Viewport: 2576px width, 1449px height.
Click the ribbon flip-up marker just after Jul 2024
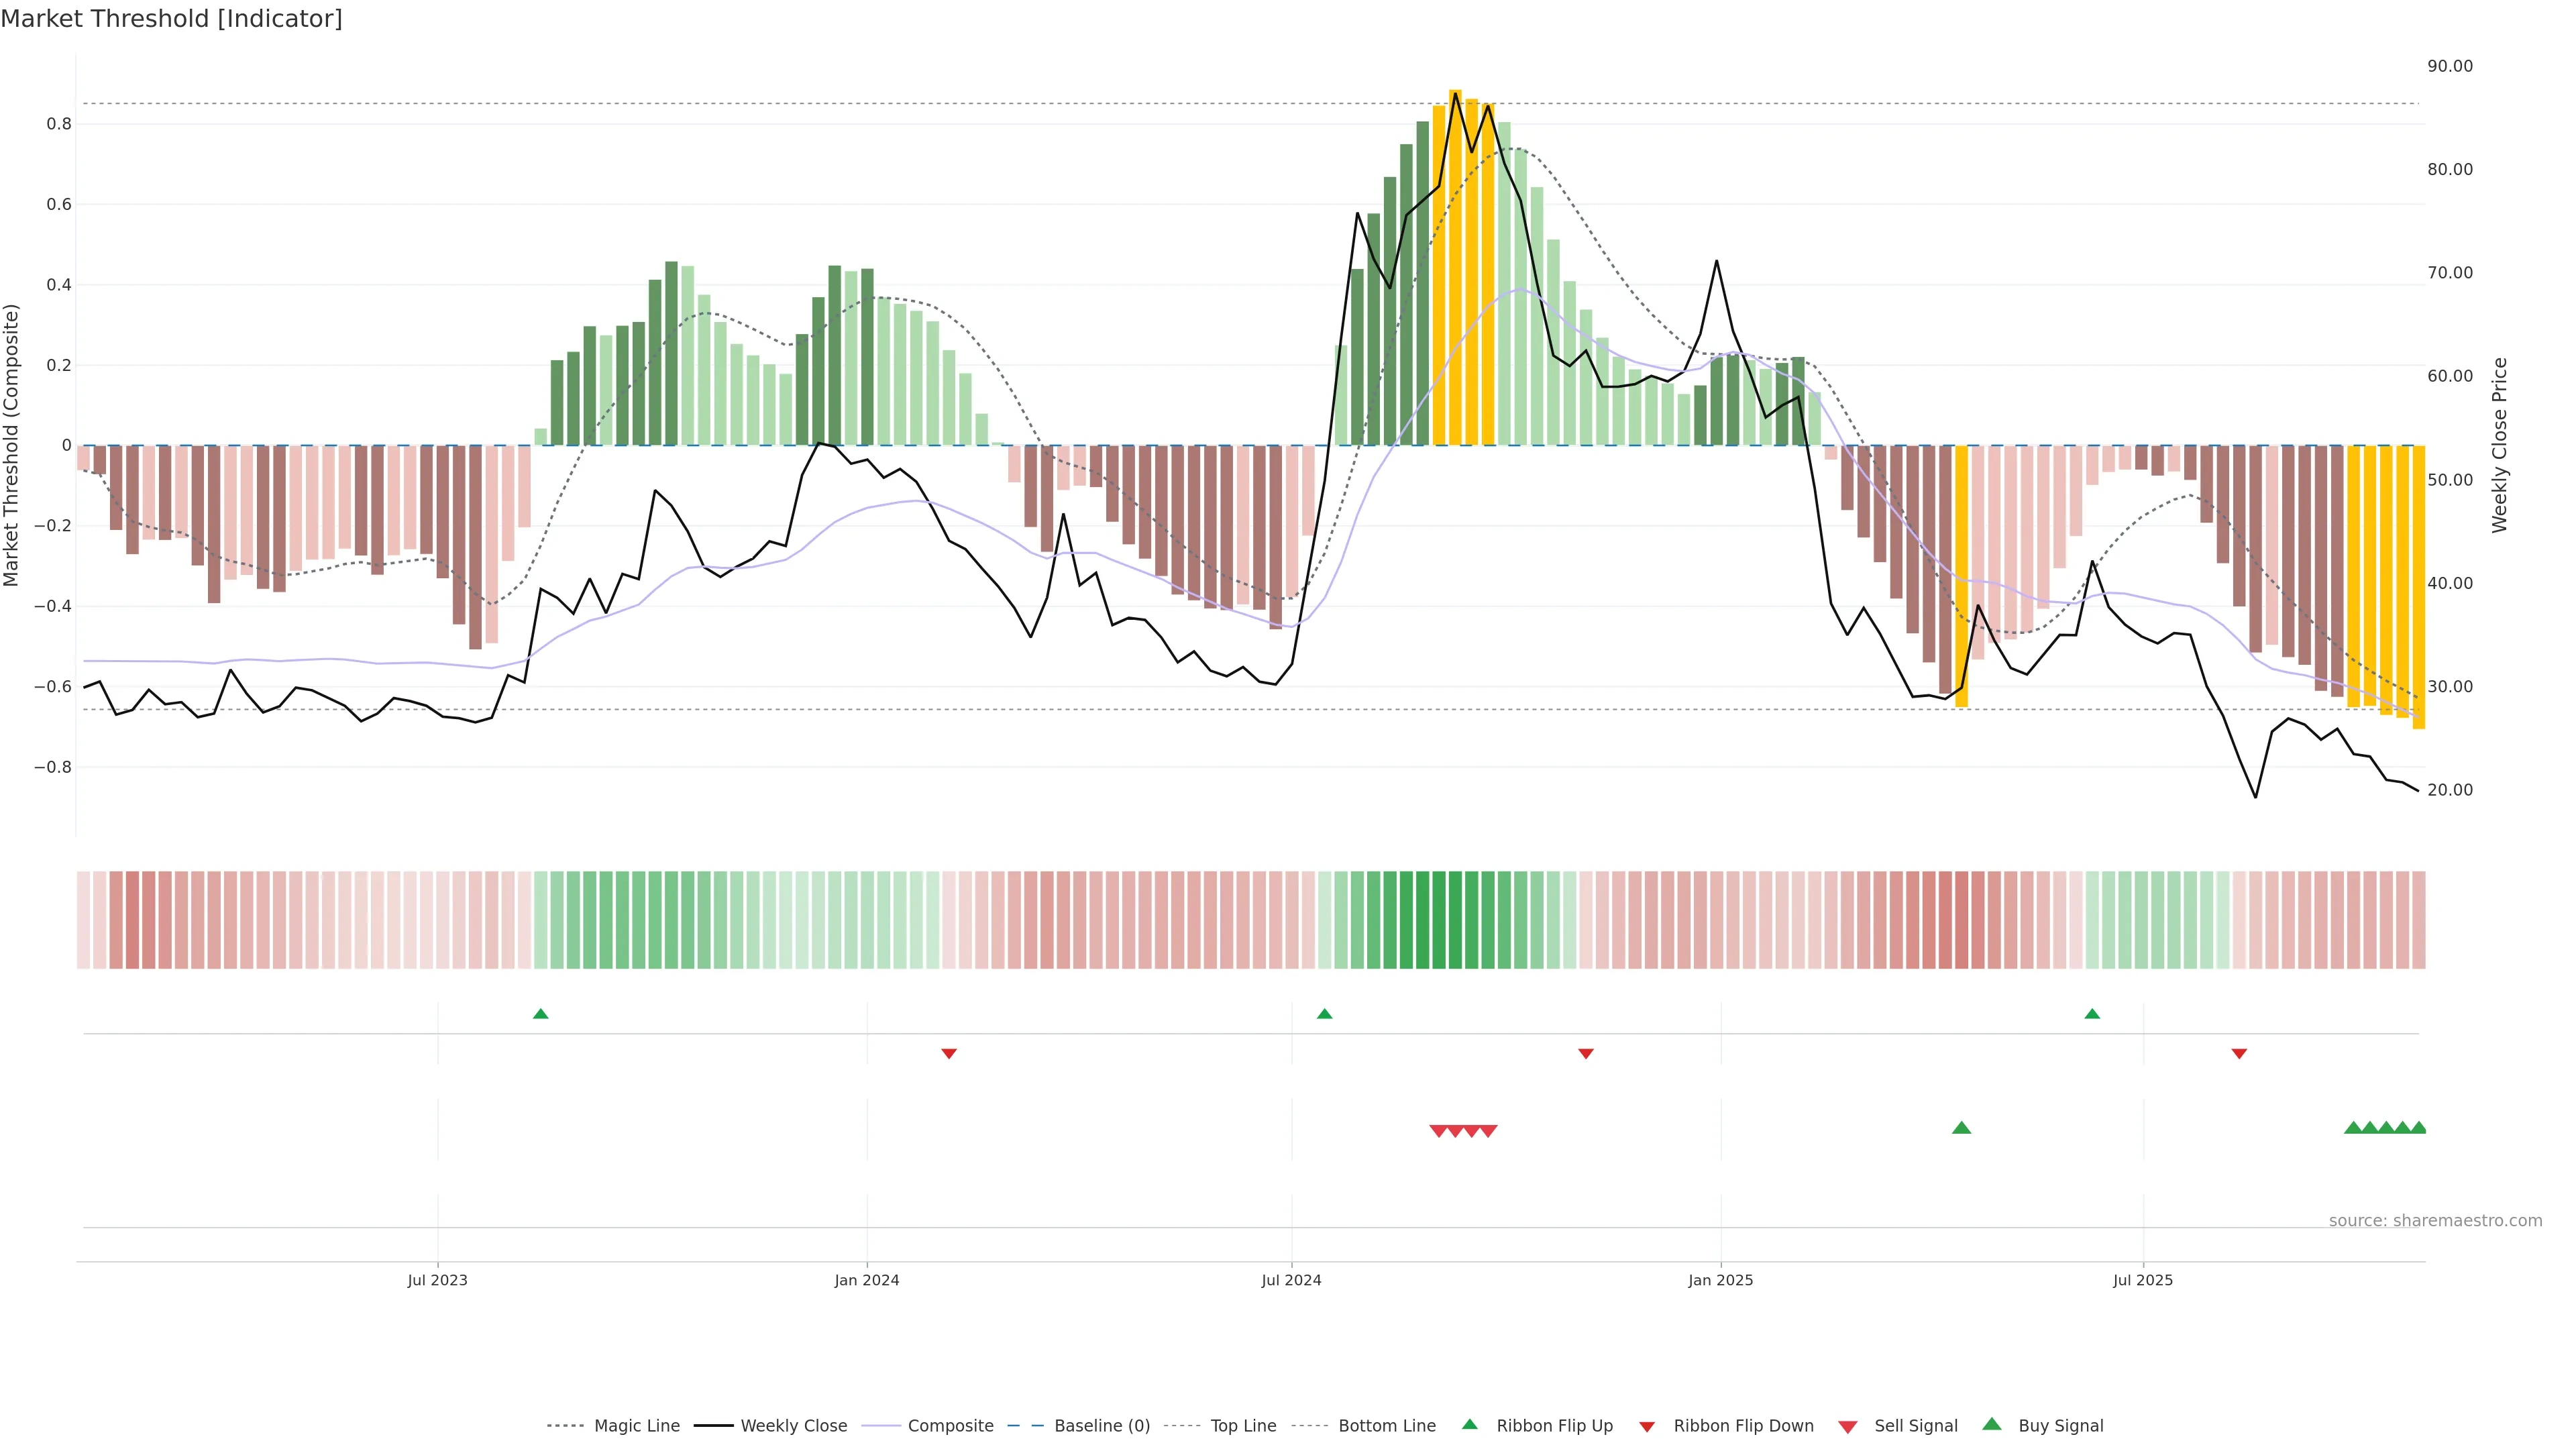[x=1325, y=1014]
